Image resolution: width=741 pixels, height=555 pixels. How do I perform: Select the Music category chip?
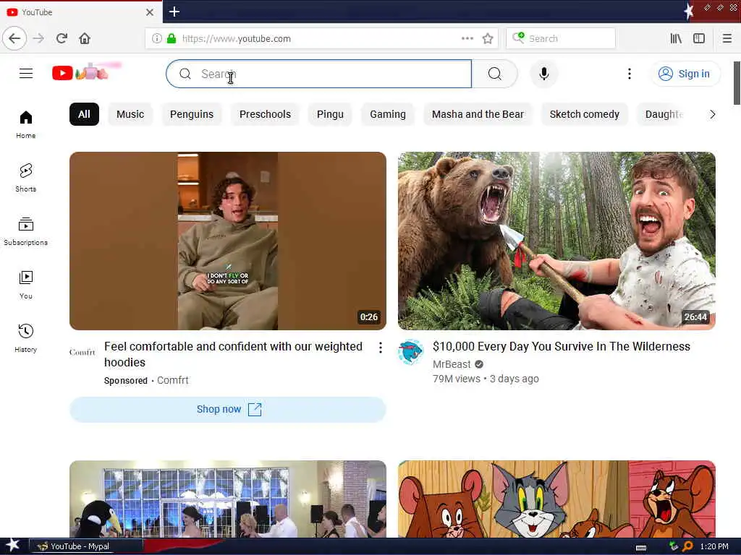click(x=130, y=114)
